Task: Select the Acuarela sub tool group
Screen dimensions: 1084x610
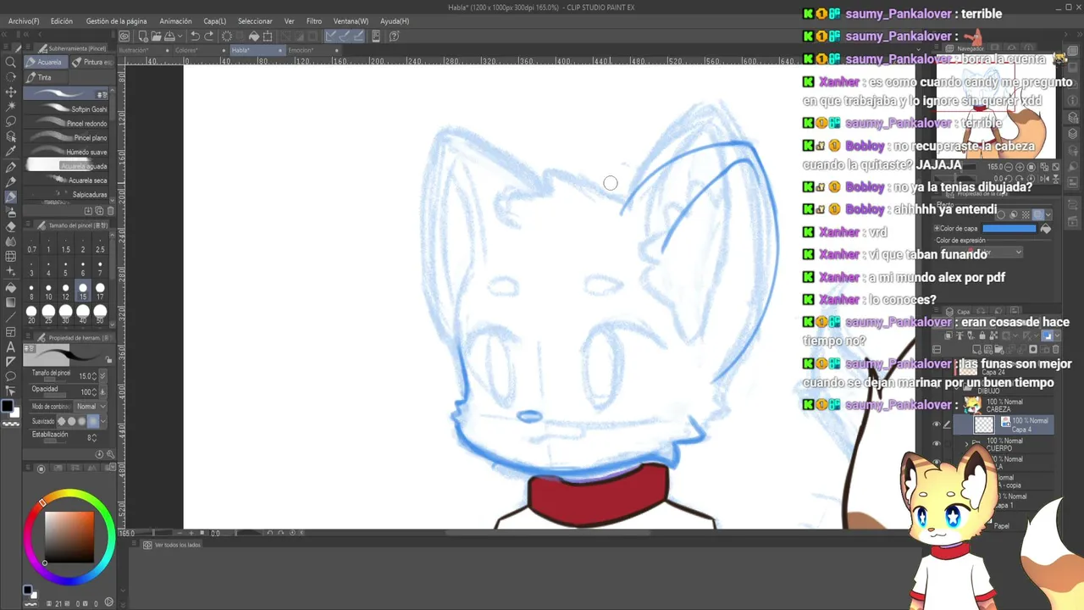Action: (x=45, y=62)
